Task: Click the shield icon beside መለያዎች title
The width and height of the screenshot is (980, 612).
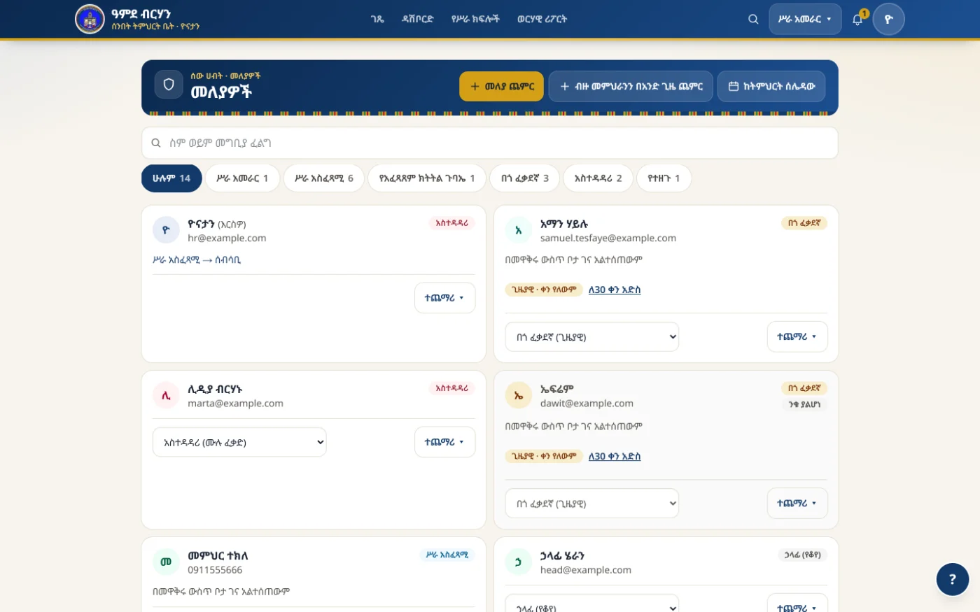Action: [169, 85]
